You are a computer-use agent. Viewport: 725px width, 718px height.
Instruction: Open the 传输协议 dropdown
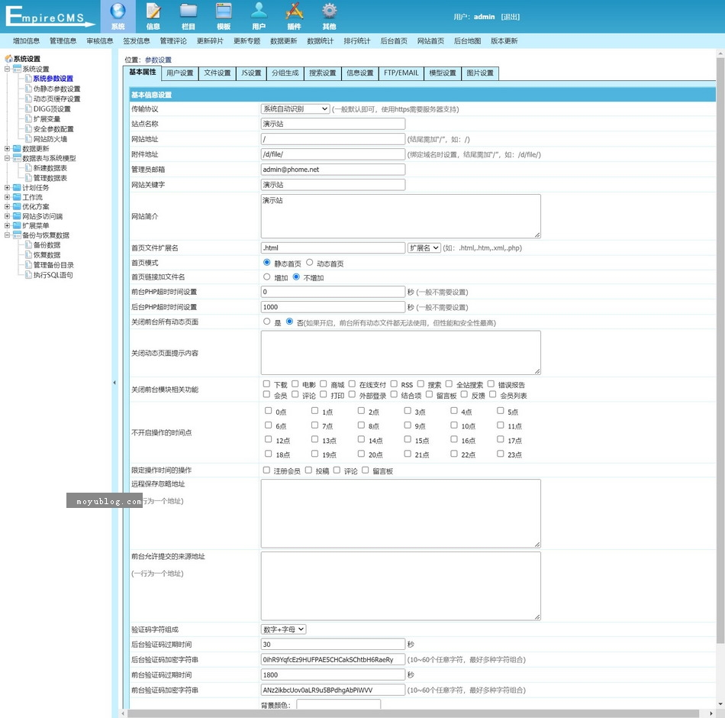click(x=295, y=108)
